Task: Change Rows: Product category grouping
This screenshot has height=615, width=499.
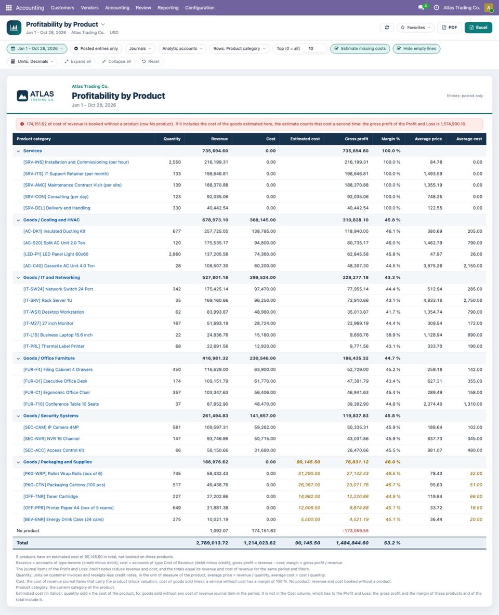Action: coord(240,49)
